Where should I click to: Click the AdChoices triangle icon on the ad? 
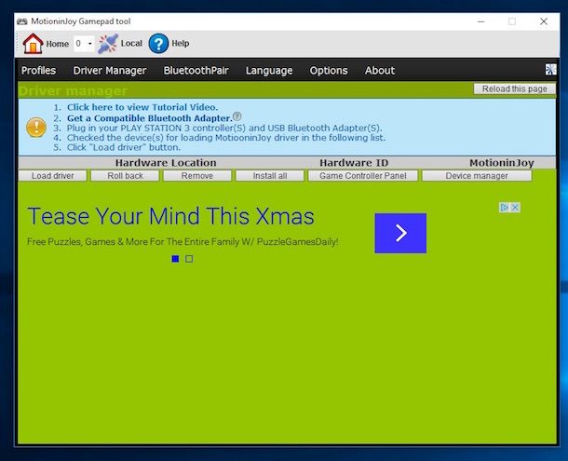click(504, 208)
